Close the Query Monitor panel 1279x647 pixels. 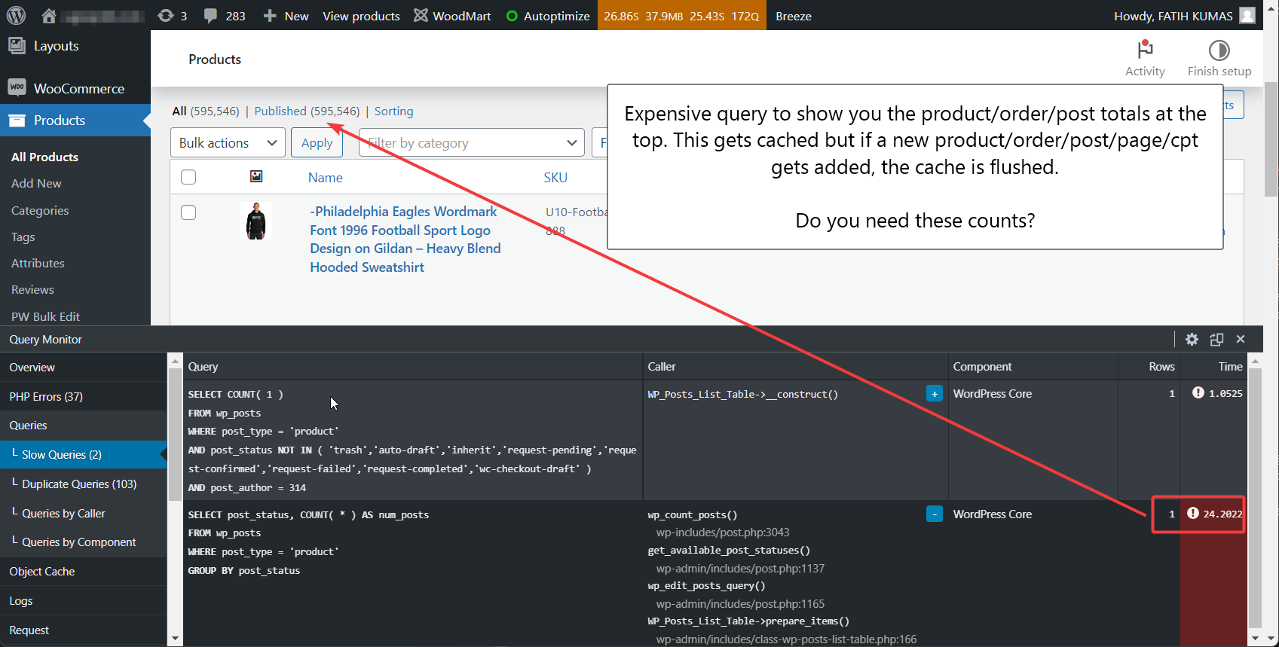(x=1241, y=339)
